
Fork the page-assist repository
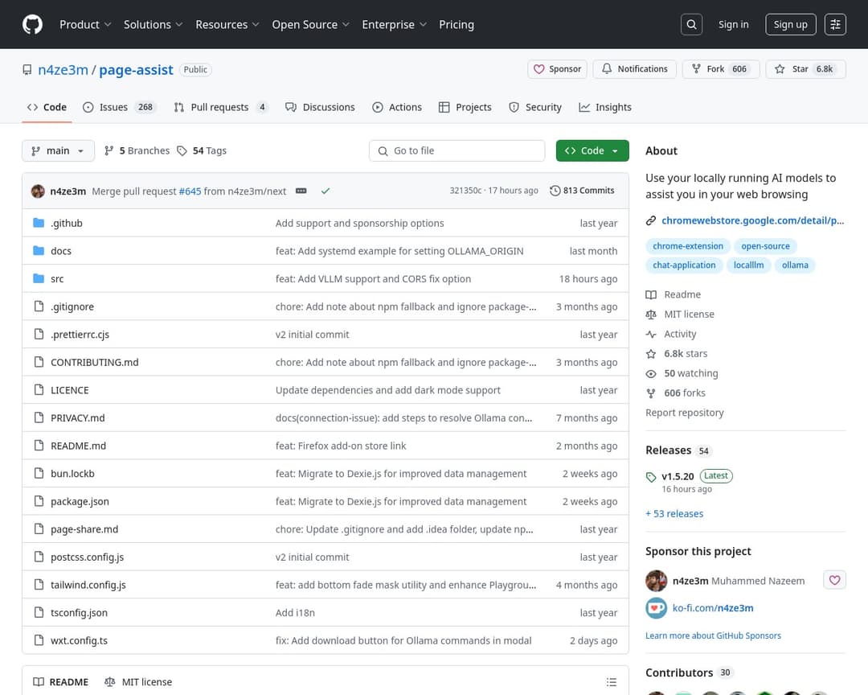[x=721, y=69]
